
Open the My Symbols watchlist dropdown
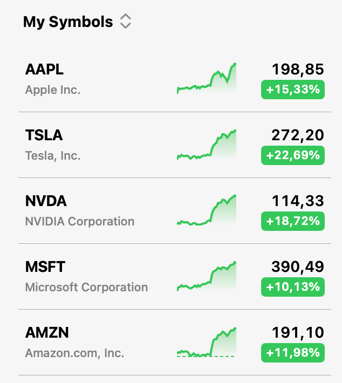click(68, 22)
